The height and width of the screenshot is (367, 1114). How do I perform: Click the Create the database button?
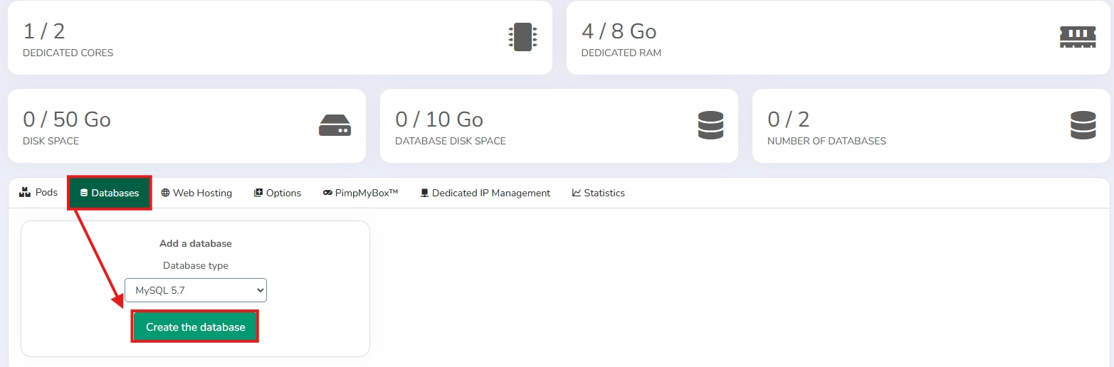tap(195, 327)
